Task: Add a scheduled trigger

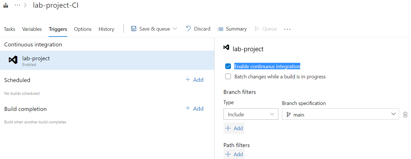Action: 195,80
